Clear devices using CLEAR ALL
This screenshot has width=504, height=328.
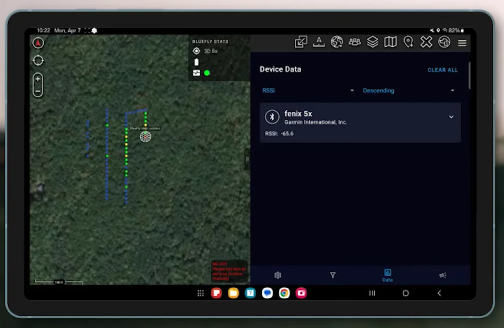[x=442, y=70]
